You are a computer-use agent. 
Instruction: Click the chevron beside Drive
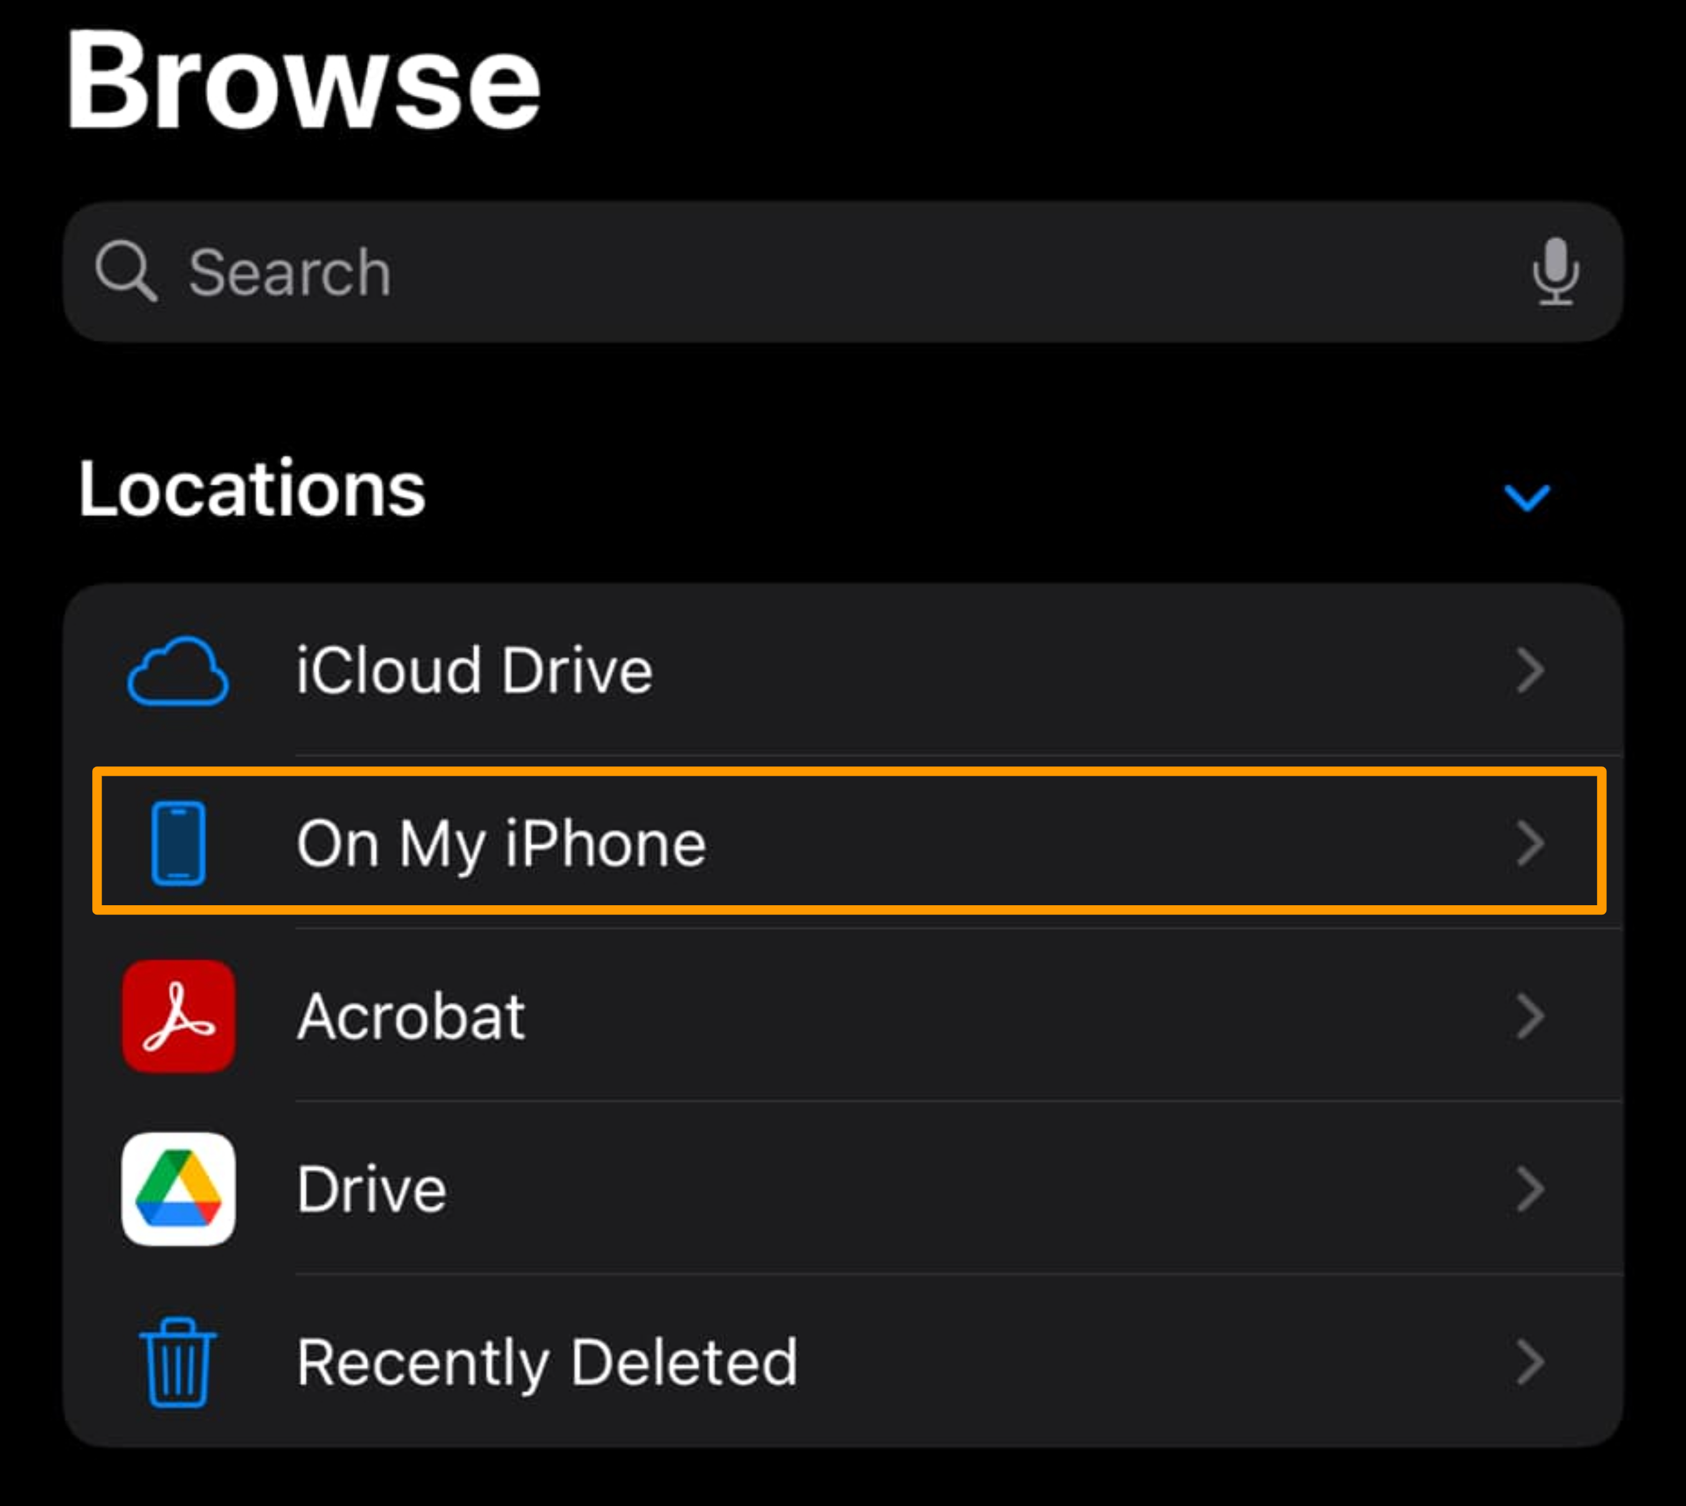1530,1189
